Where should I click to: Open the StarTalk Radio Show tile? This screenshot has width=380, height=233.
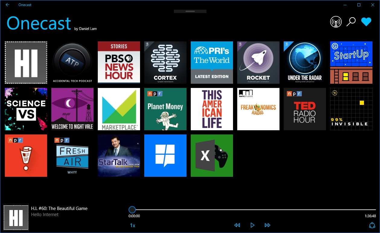click(119, 156)
